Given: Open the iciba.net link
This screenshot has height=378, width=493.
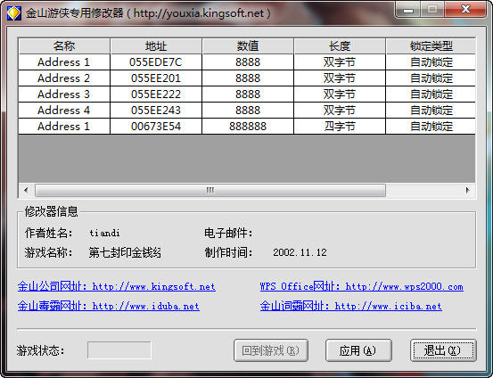Looking at the screenshot, I should click(351, 306).
